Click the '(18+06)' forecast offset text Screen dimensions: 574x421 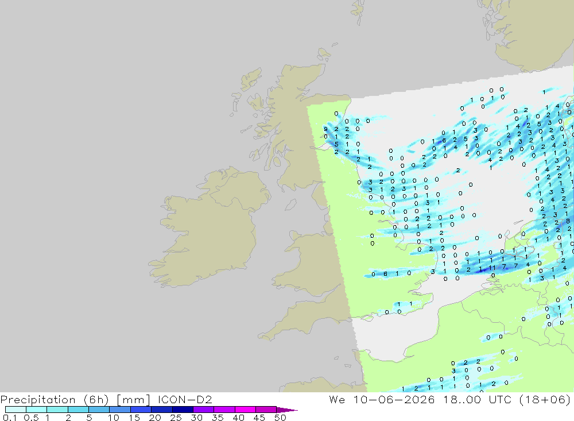click(x=545, y=400)
